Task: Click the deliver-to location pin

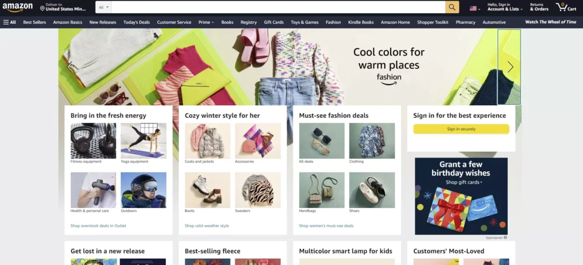Action: coord(42,8)
